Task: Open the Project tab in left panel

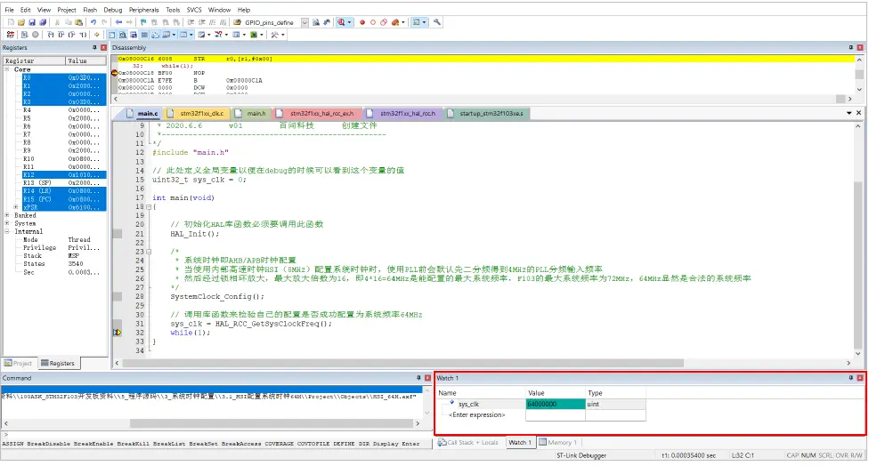Action: click(19, 363)
